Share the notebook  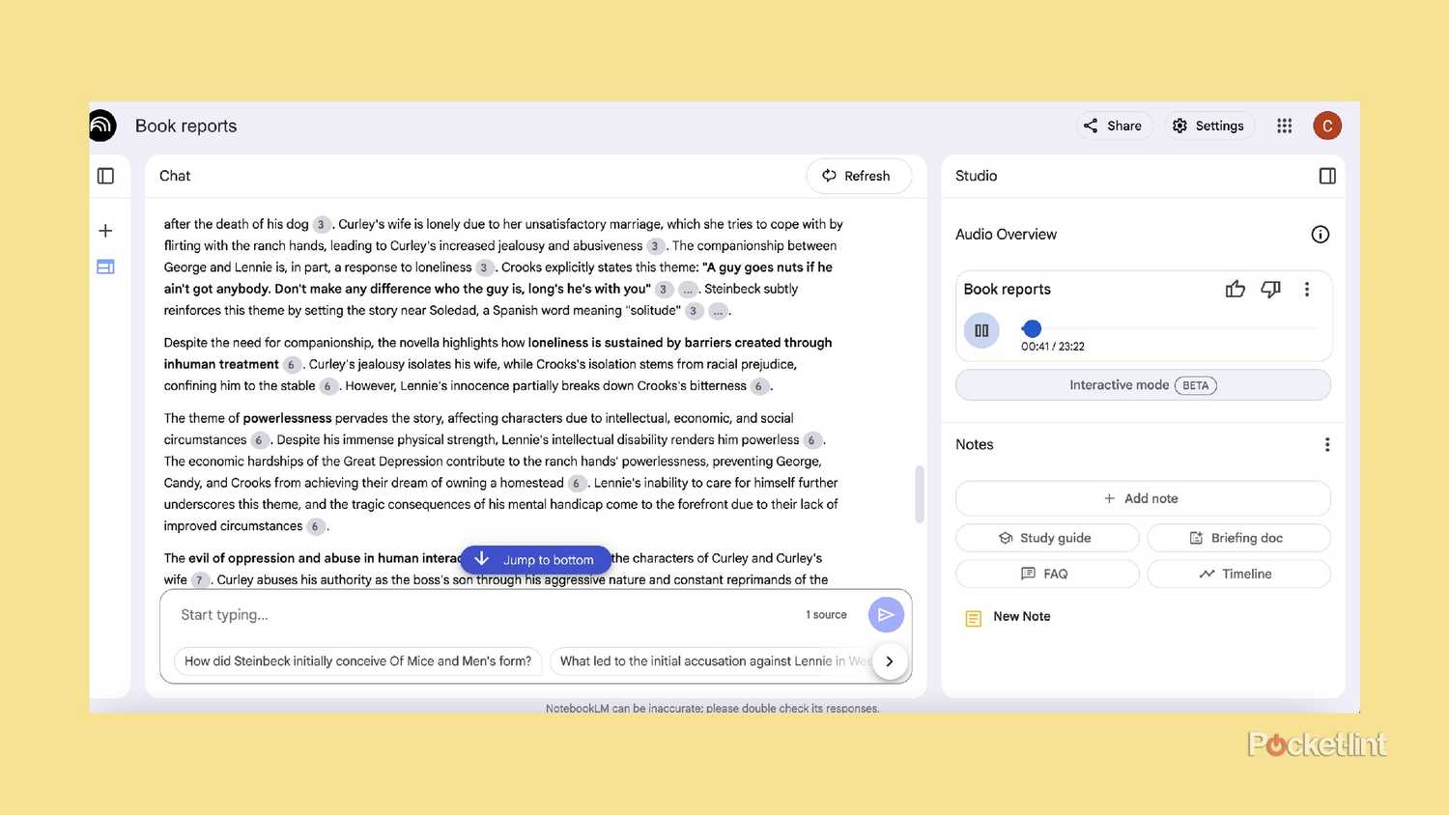[1113, 126]
